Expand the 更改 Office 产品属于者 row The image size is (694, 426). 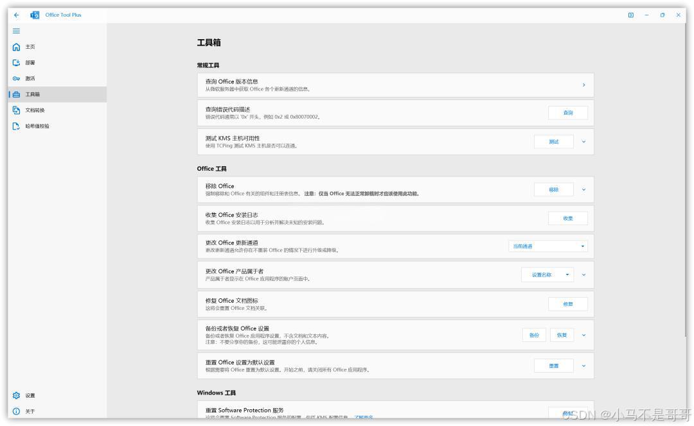(583, 275)
